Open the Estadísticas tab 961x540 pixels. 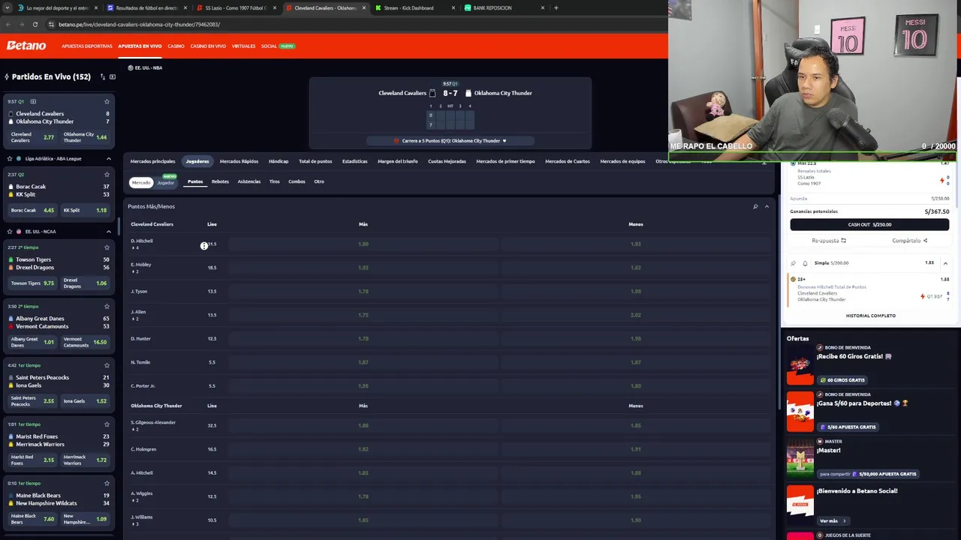(x=355, y=161)
